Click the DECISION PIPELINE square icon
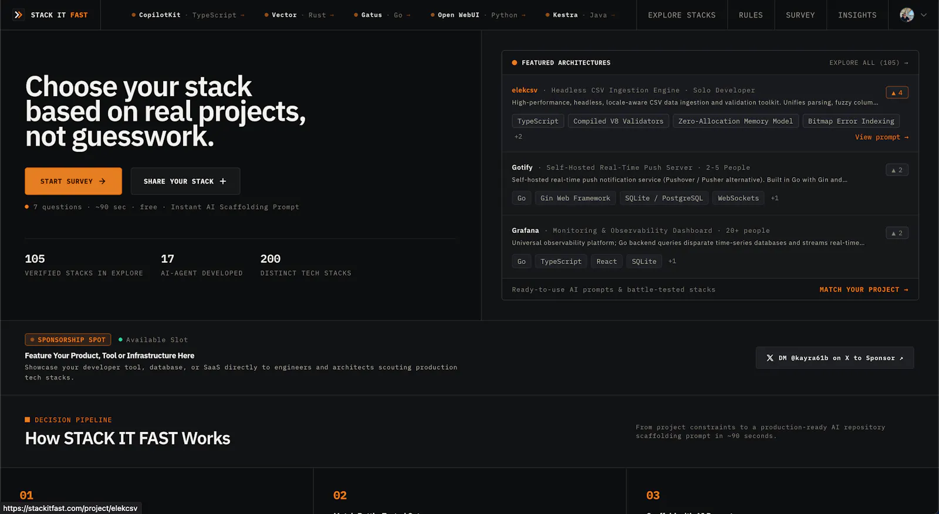This screenshot has width=939, height=514. (x=28, y=420)
